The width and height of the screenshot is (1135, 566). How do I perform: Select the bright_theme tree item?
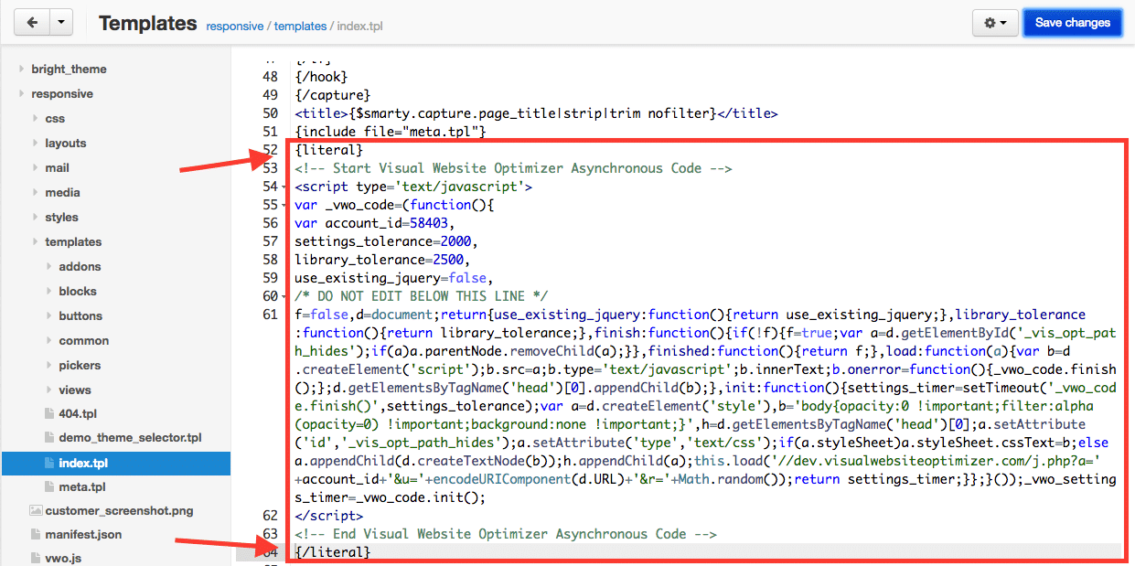[x=69, y=69]
